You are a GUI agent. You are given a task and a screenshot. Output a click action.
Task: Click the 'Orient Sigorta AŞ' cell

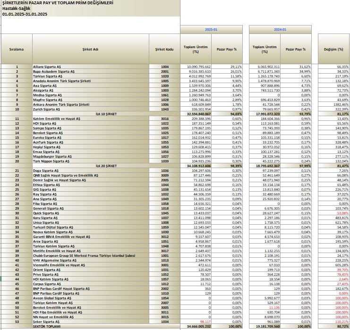91,270
